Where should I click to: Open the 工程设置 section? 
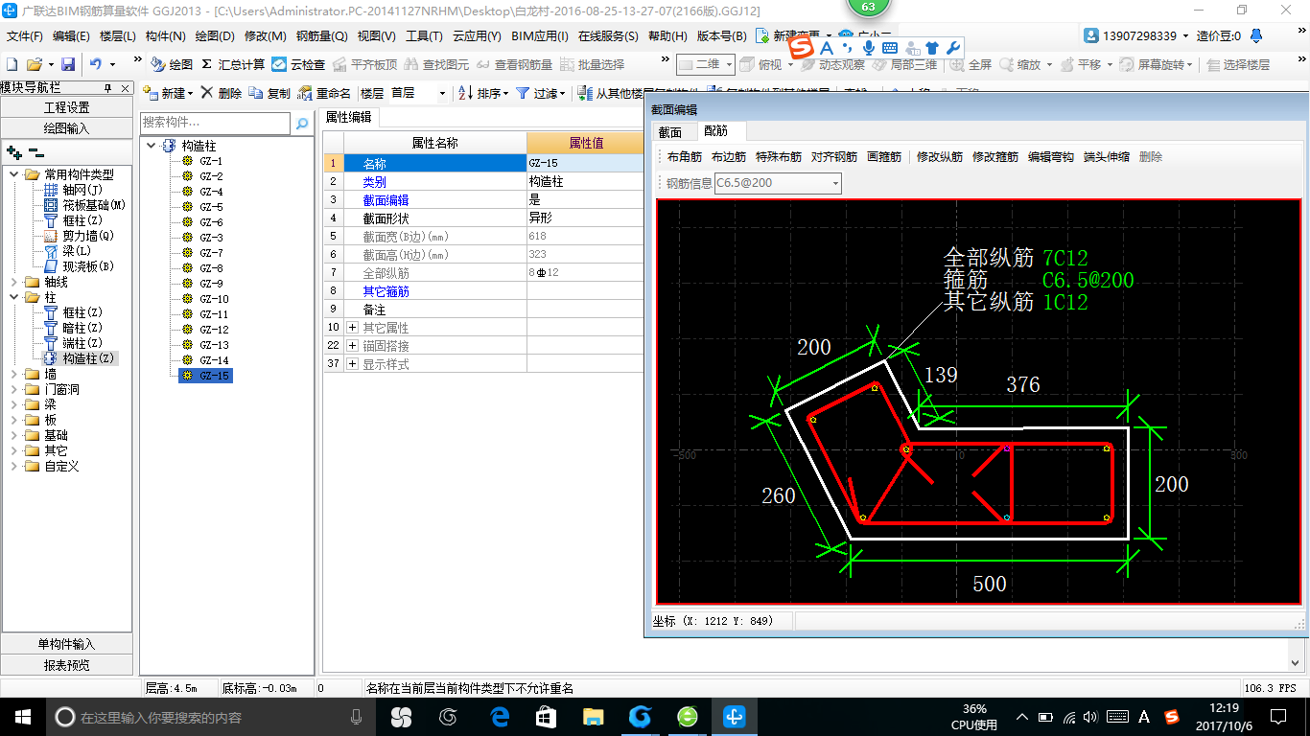[x=66, y=107]
